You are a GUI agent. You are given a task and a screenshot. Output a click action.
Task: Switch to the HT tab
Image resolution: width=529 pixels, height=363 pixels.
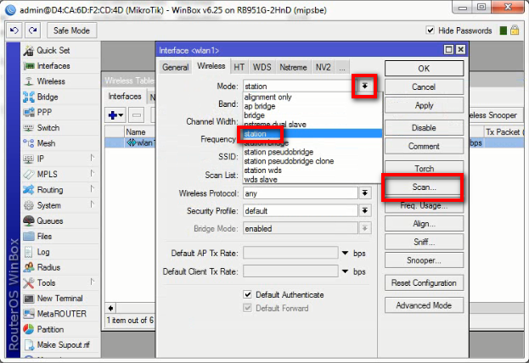[x=239, y=67]
